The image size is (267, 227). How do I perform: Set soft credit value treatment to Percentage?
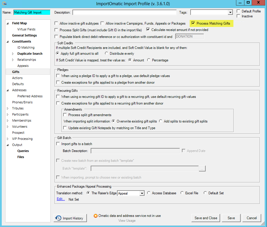149,60
